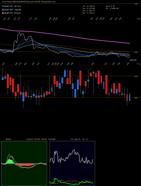Click the 165 top value label

15,19
